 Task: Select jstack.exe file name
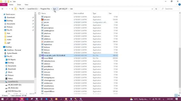[x=47, y=33]
